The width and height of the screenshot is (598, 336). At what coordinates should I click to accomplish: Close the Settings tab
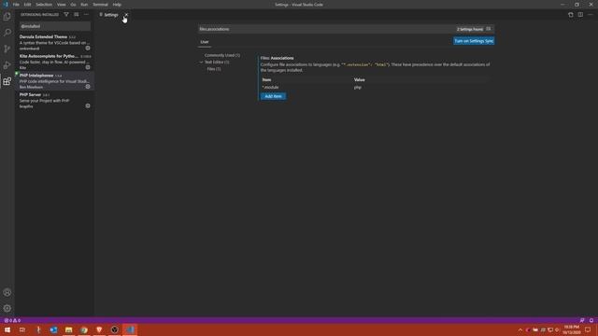coord(126,15)
